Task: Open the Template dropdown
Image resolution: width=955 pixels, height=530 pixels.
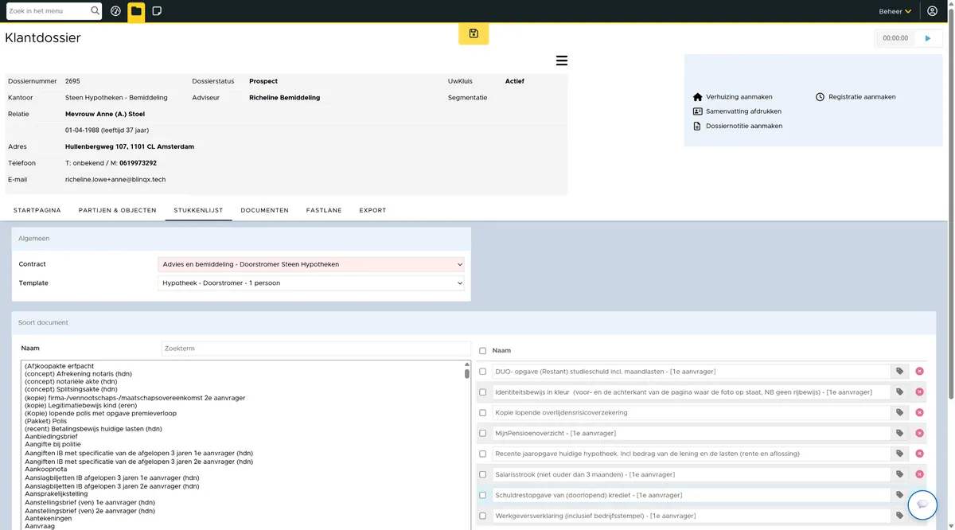Action: (311, 283)
